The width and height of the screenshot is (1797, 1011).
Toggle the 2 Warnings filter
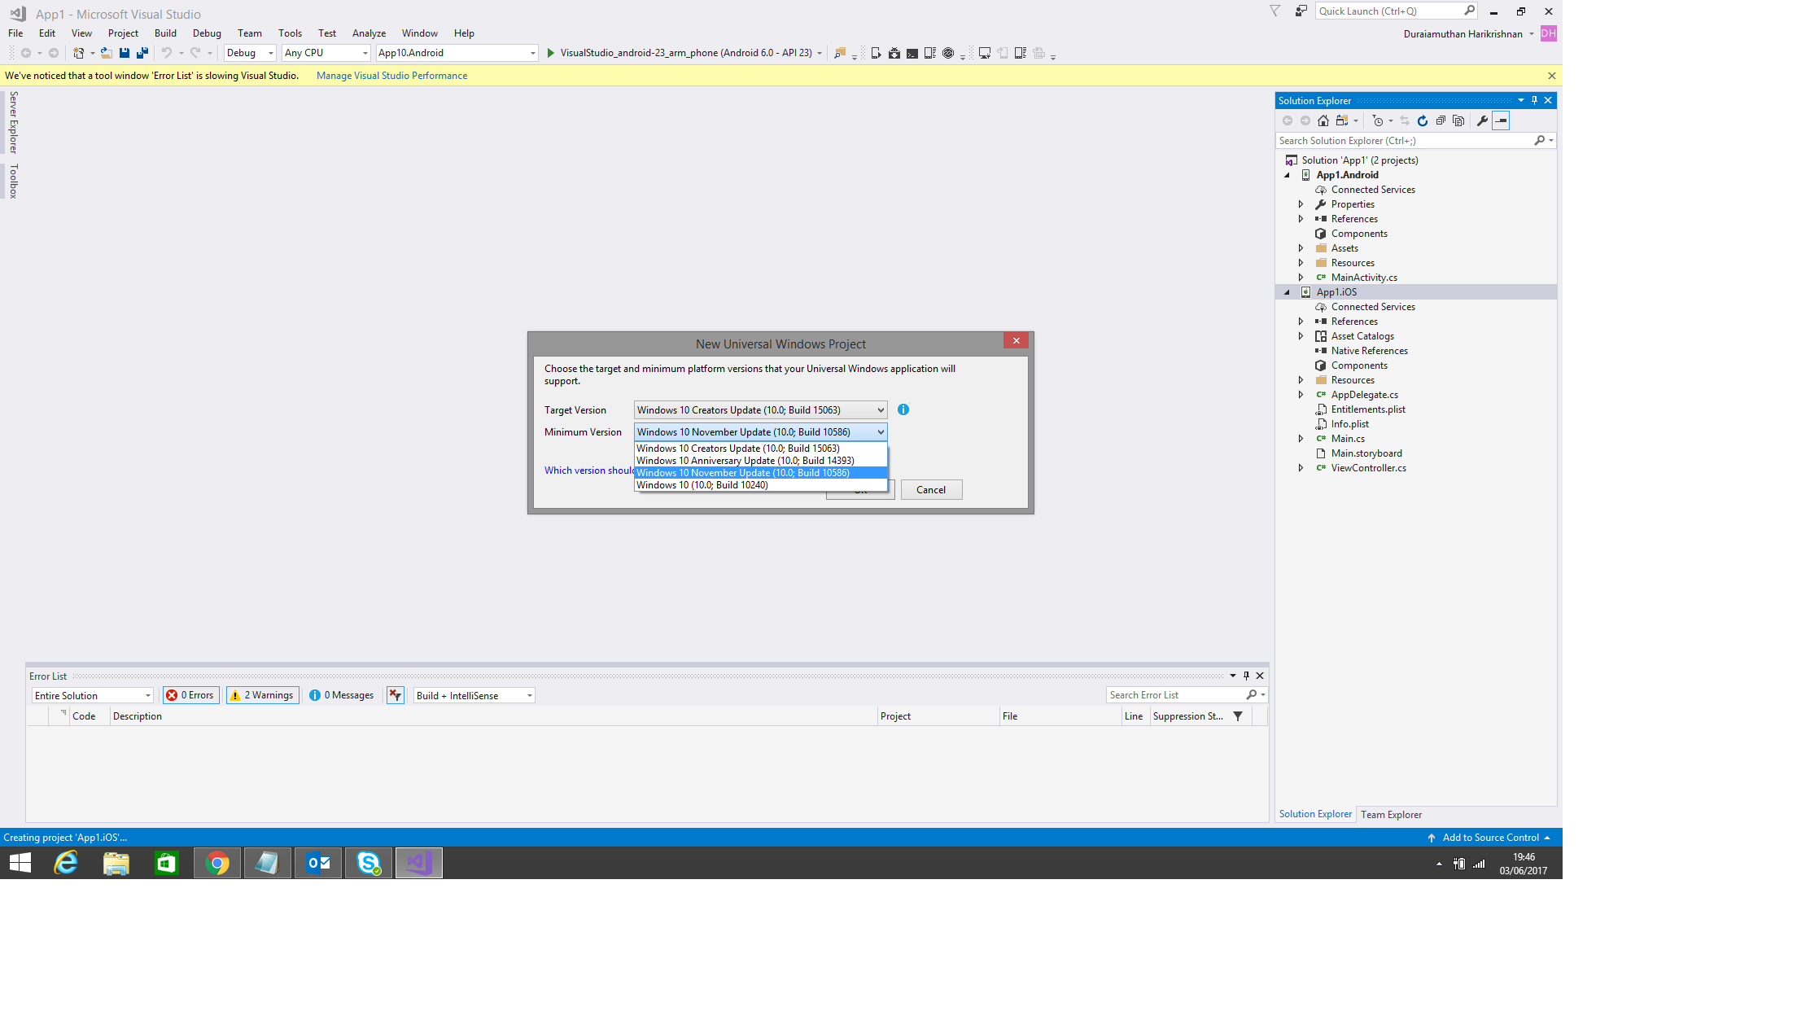pyautogui.click(x=262, y=695)
